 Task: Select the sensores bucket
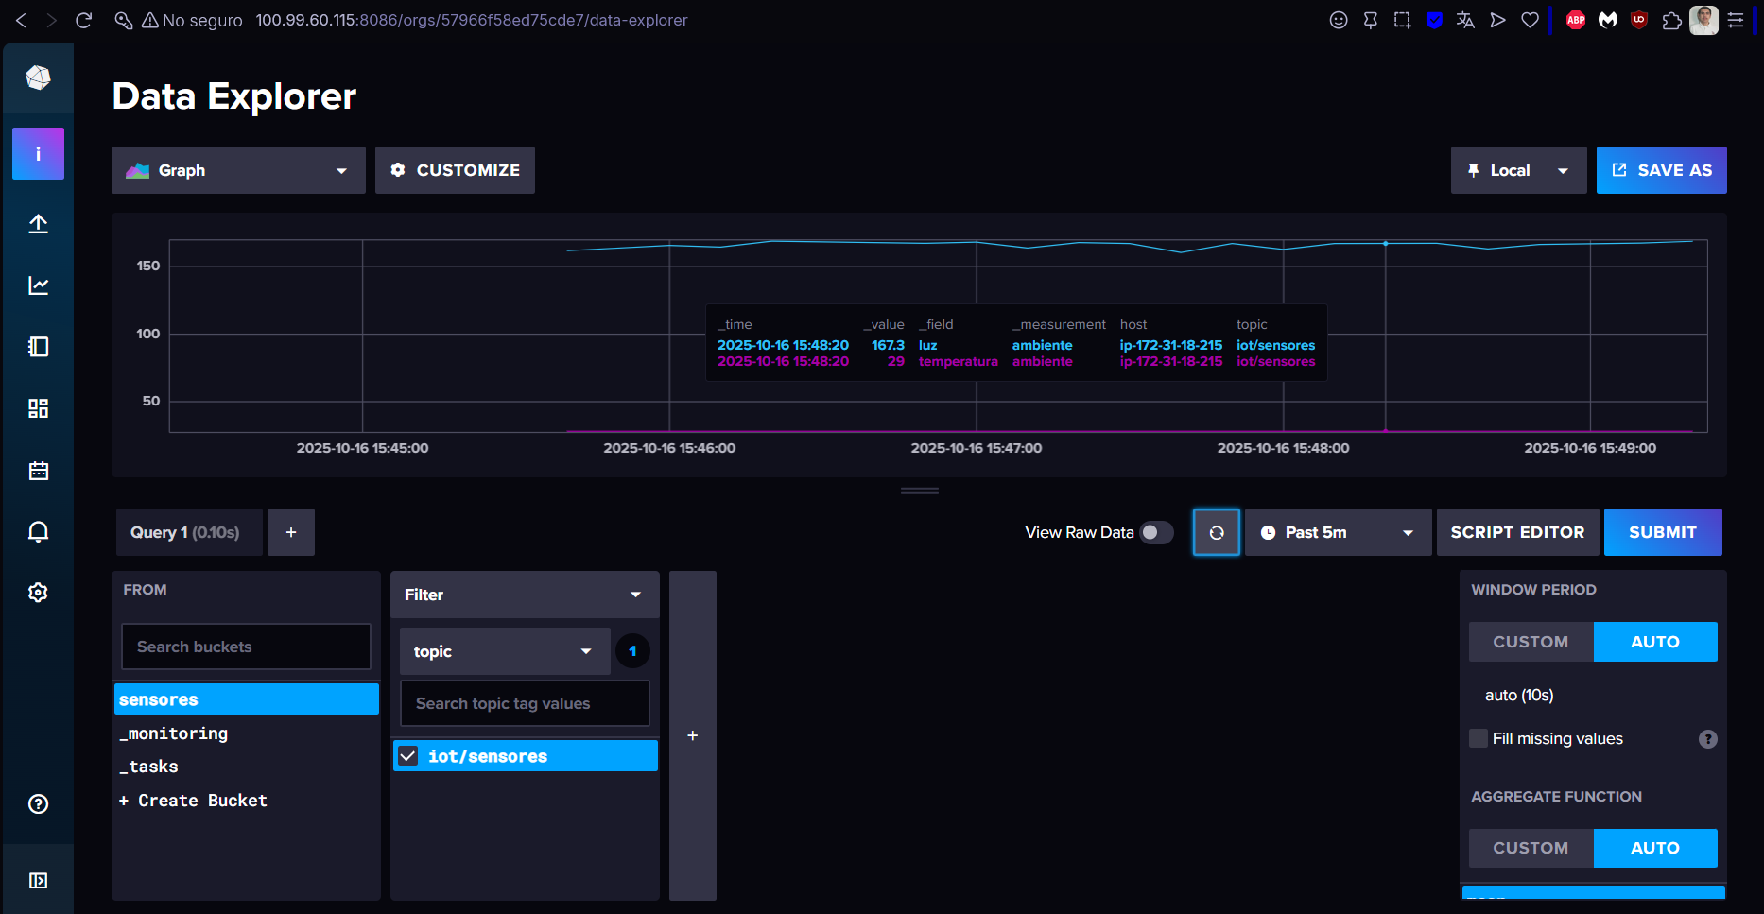coord(246,699)
